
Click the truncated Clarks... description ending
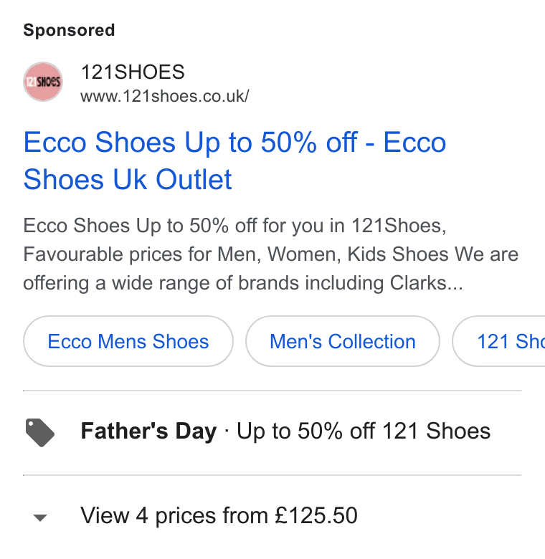[x=426, y=283]
